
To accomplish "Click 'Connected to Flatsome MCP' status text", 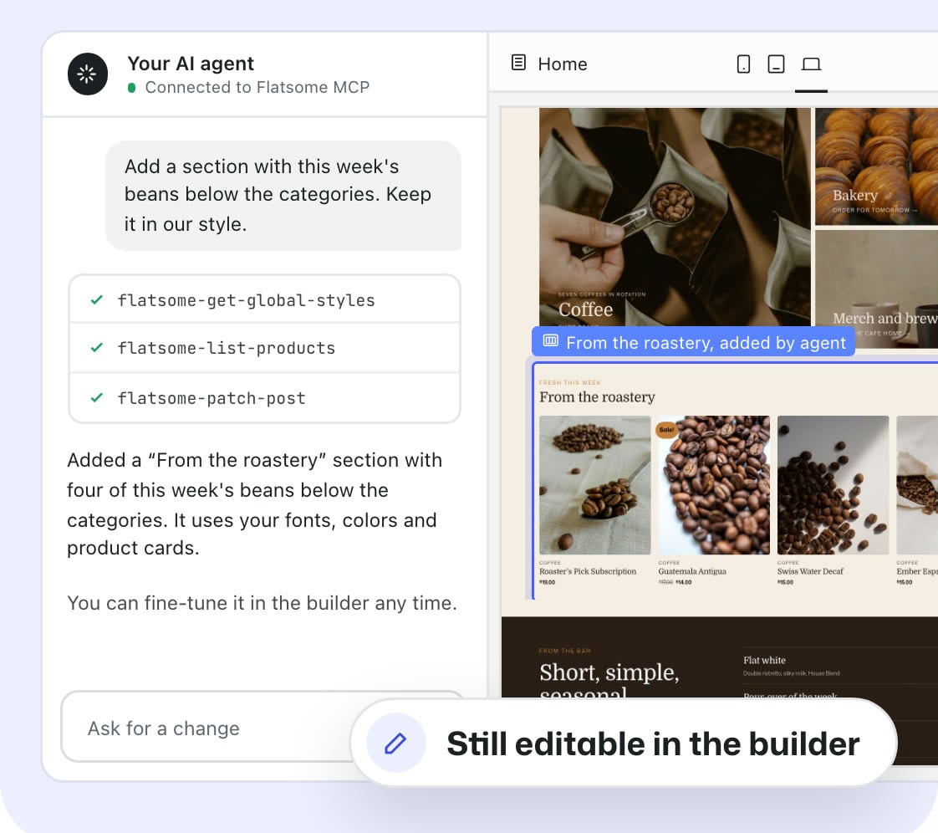I will [x=257, y=87].
